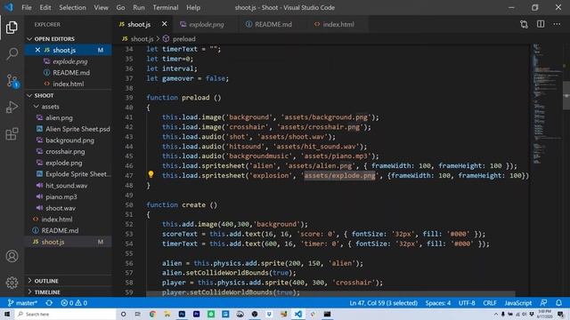570x320 pixels.
Task: Close the shoot.js editor tab
Action: tap(164, 24)
